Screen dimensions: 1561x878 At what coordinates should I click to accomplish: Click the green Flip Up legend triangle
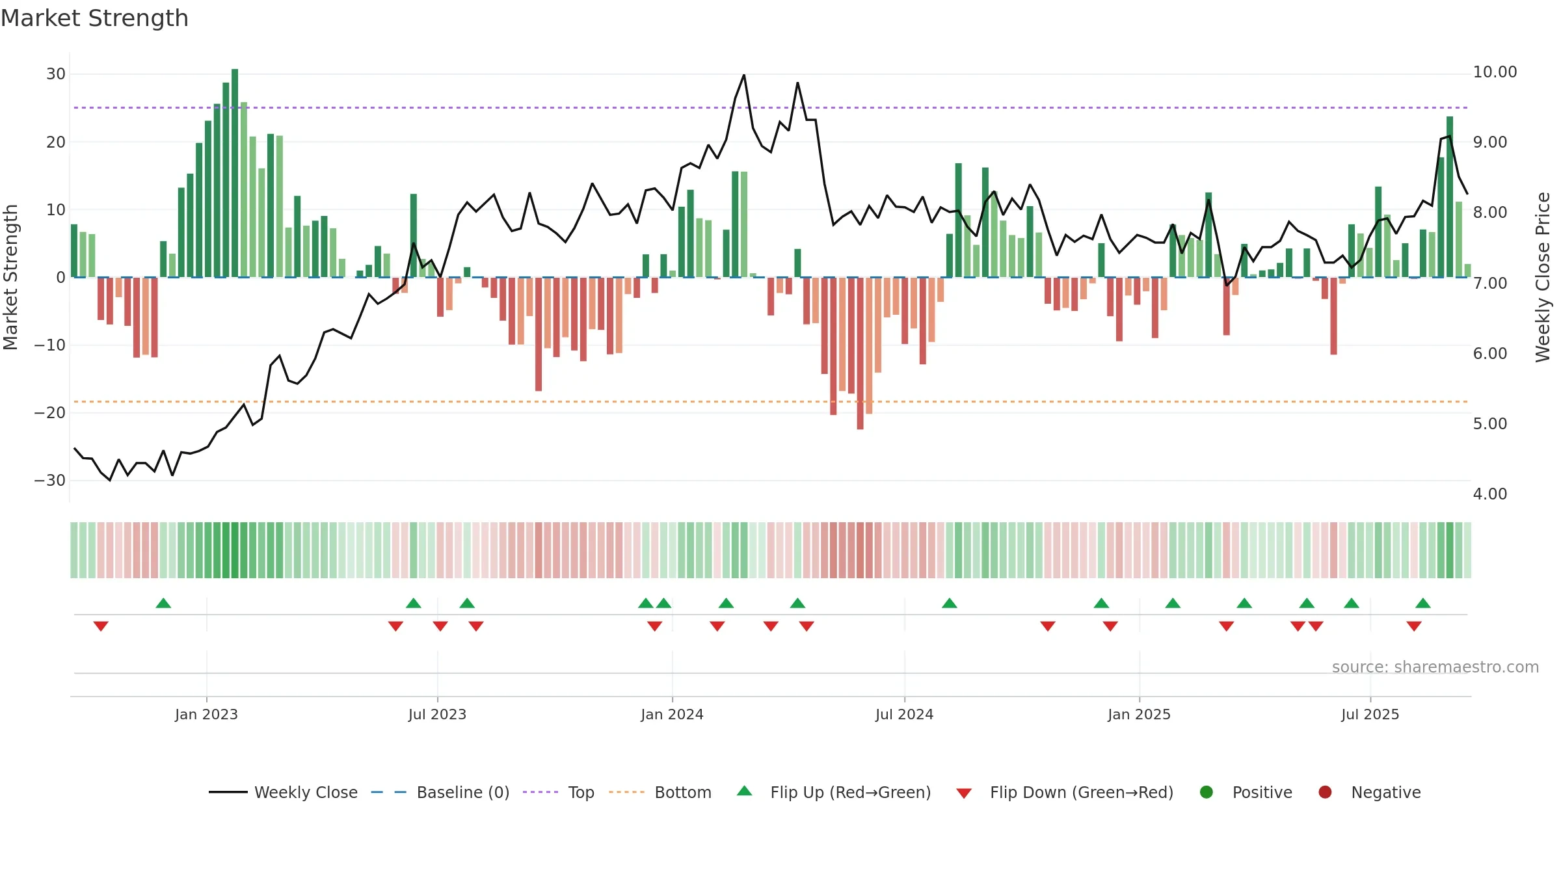tap(745, 791)
